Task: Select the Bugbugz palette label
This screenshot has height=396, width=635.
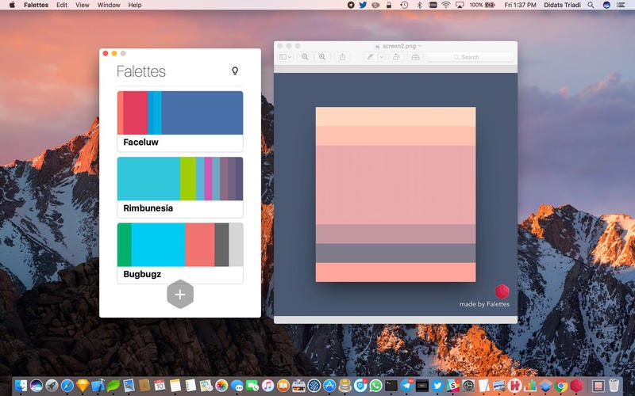Action: click(x=142, y=274)
